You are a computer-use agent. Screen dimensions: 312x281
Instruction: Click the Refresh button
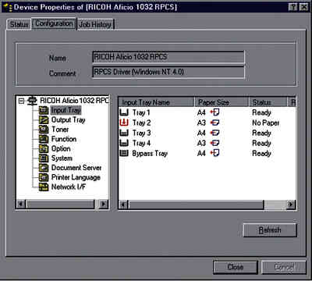point(270,230)
